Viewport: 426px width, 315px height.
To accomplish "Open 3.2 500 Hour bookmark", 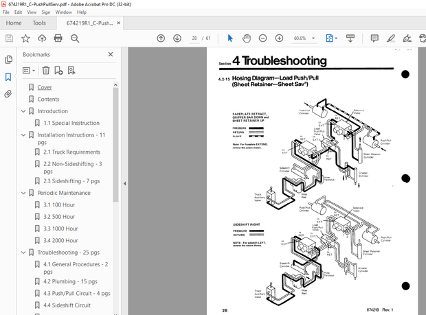I will tap(59, 217).
